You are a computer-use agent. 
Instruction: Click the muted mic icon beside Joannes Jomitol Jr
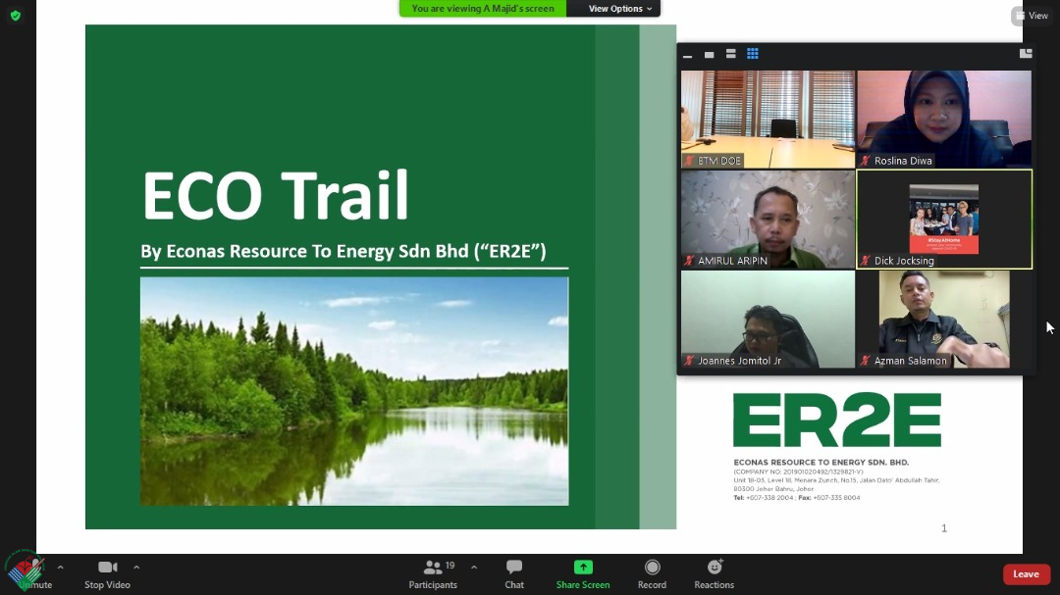[689, 361]
